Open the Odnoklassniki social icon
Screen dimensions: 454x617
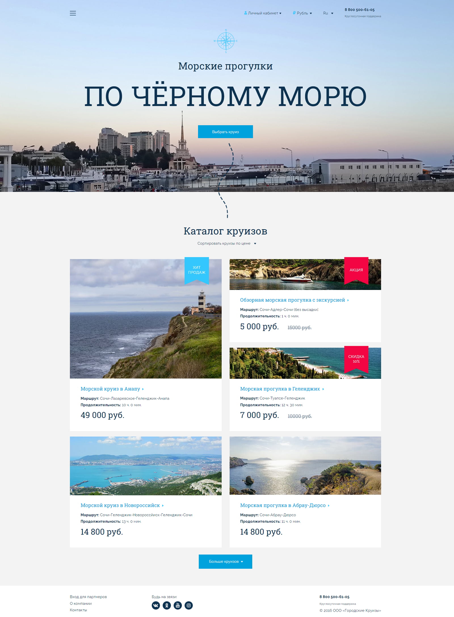pyautogui.click(x=167, y=605)
